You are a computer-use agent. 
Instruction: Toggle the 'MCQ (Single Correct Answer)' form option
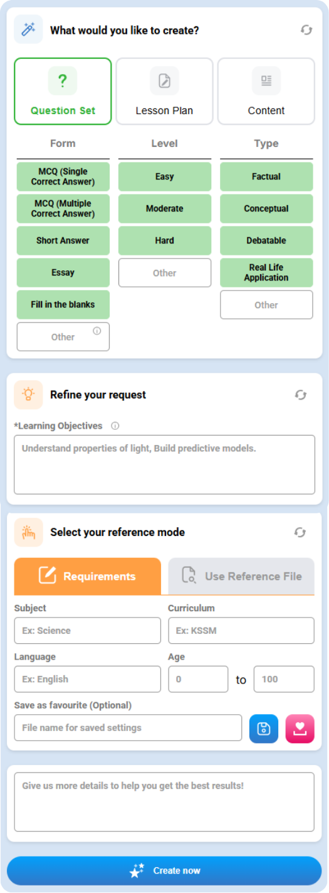click(63, 176)
